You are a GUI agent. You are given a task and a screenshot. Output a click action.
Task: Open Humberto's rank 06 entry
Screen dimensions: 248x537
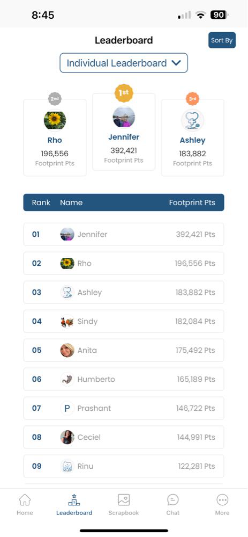pos(124,379)
